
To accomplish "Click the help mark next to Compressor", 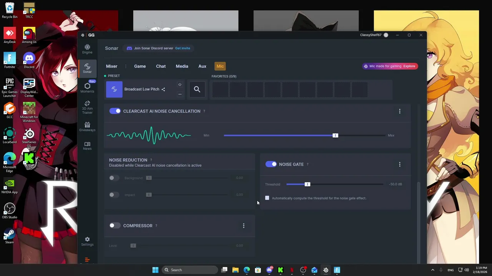I will click(156, 226).
